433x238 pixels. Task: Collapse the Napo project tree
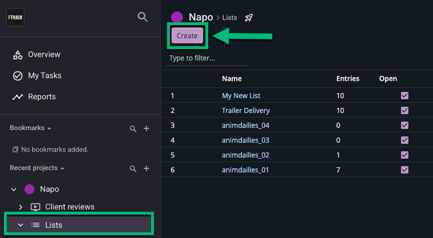pyautogui.click(x=14, y=189)
